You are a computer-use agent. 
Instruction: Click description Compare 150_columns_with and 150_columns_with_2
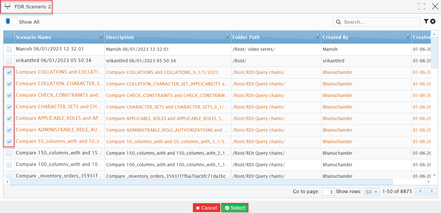(x=168, y=153)
